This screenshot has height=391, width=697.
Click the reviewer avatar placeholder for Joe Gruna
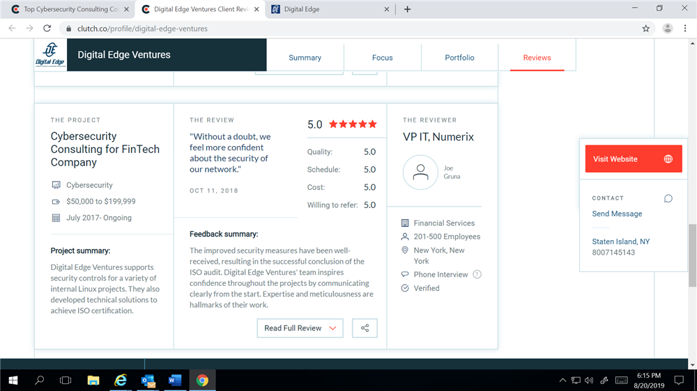pyautogui.click(x=420, y=173)
